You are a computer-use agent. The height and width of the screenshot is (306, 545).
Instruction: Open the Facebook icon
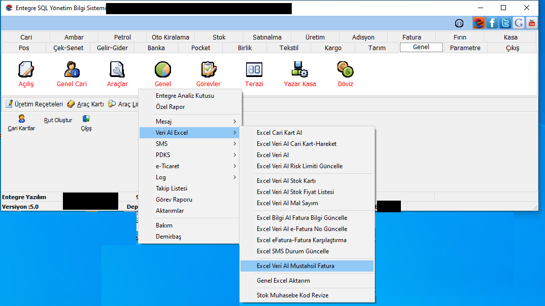click(x=492, y=23)
